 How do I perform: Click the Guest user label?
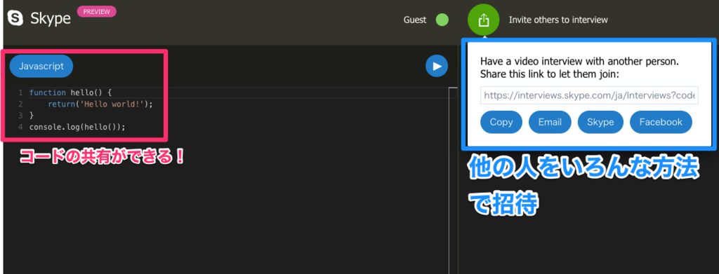414,20
